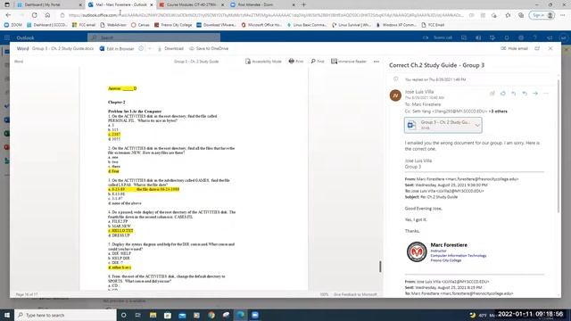
Task: Click the info icon beside Edit in Browser
Action: click(x=141, y=48)
